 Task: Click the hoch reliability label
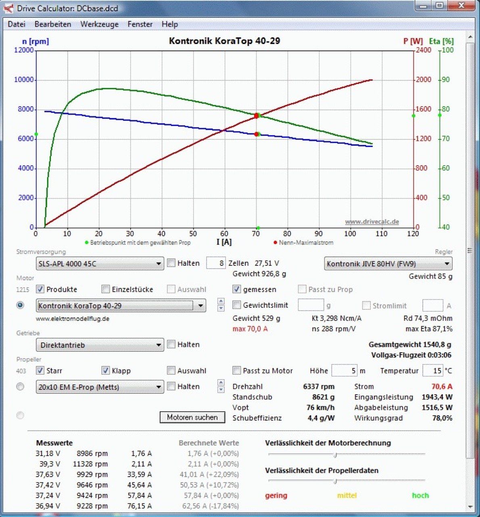[420, 496]
